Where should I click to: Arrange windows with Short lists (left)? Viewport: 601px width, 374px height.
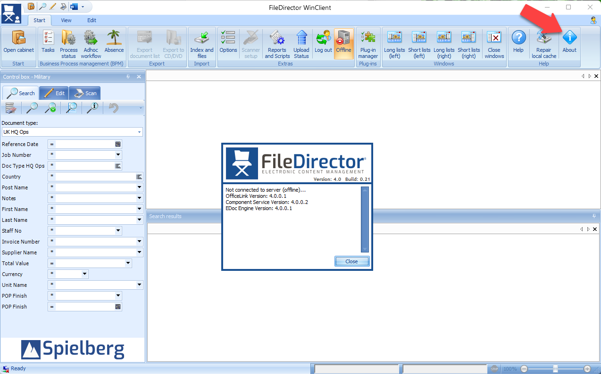click(419, 43)
